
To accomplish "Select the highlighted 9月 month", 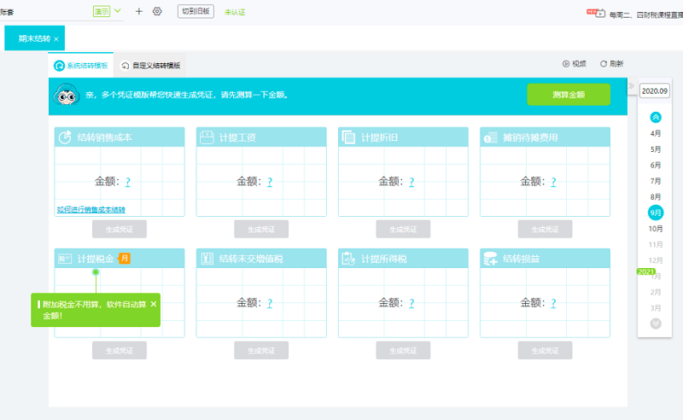I will (656, 213).
